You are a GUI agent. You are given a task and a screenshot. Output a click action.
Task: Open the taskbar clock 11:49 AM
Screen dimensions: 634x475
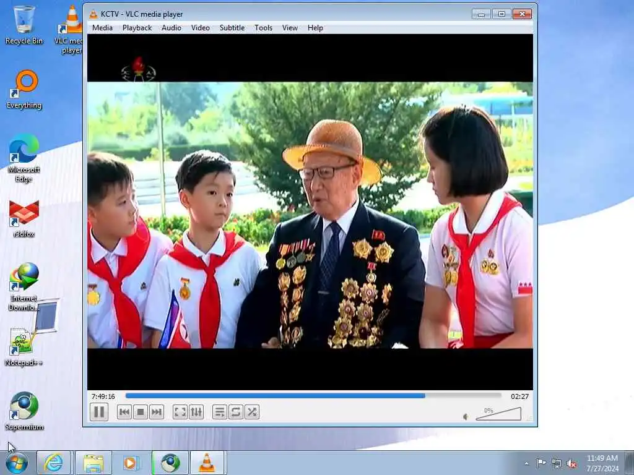pos(602,463)
